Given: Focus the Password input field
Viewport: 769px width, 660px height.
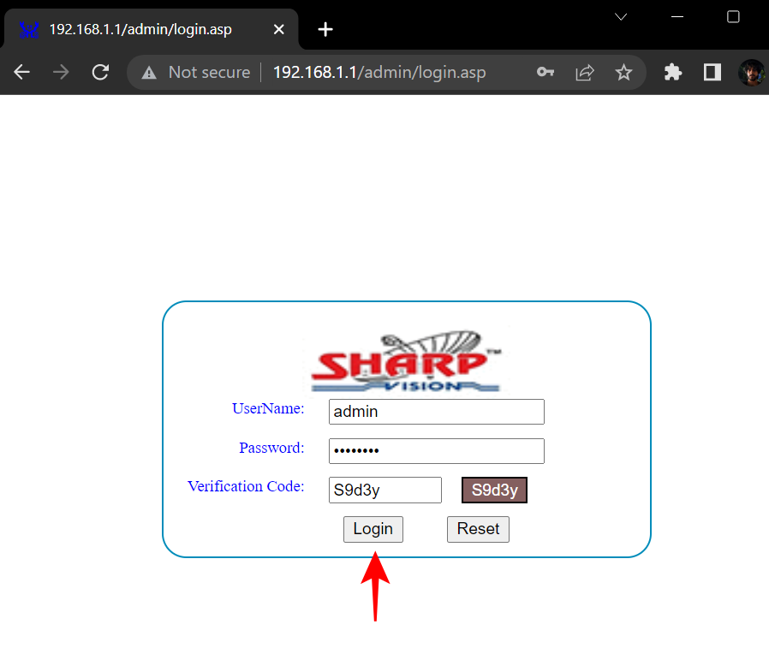Looking at the screenshot, I should 437,450.
